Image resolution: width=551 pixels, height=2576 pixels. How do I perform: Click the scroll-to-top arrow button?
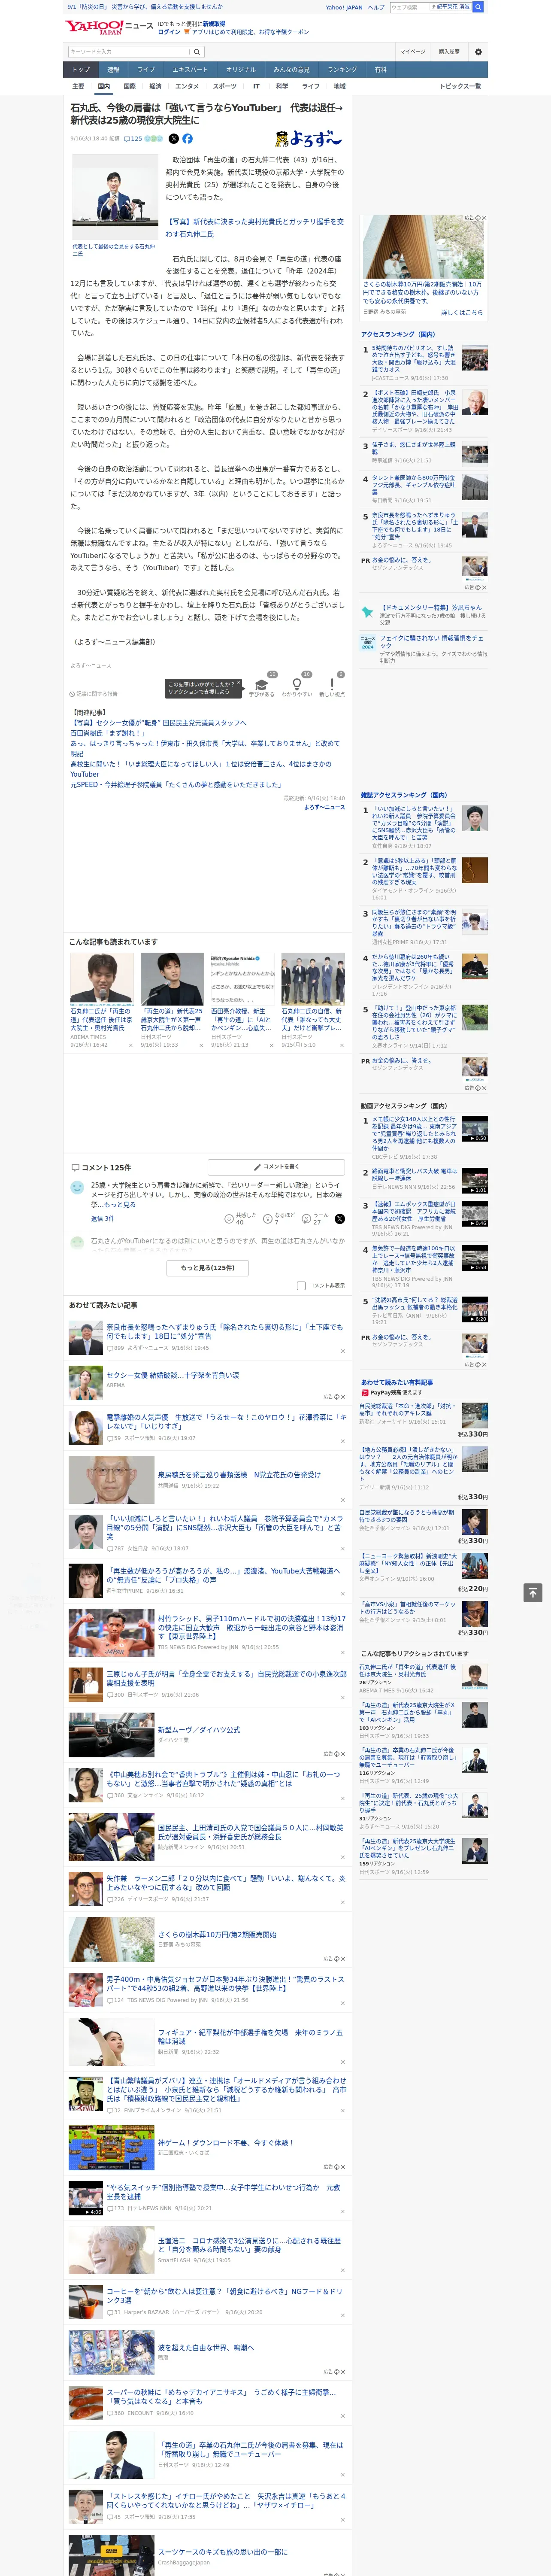click(533, 1592)
